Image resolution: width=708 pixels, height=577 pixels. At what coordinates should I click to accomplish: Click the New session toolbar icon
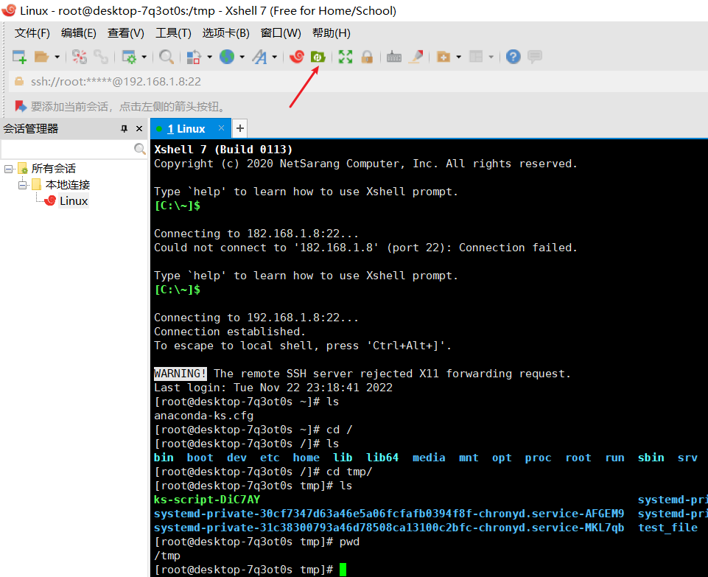coord(19,57)
